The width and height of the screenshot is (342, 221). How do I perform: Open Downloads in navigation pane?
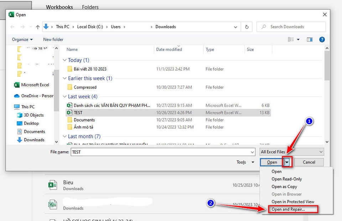31,140
